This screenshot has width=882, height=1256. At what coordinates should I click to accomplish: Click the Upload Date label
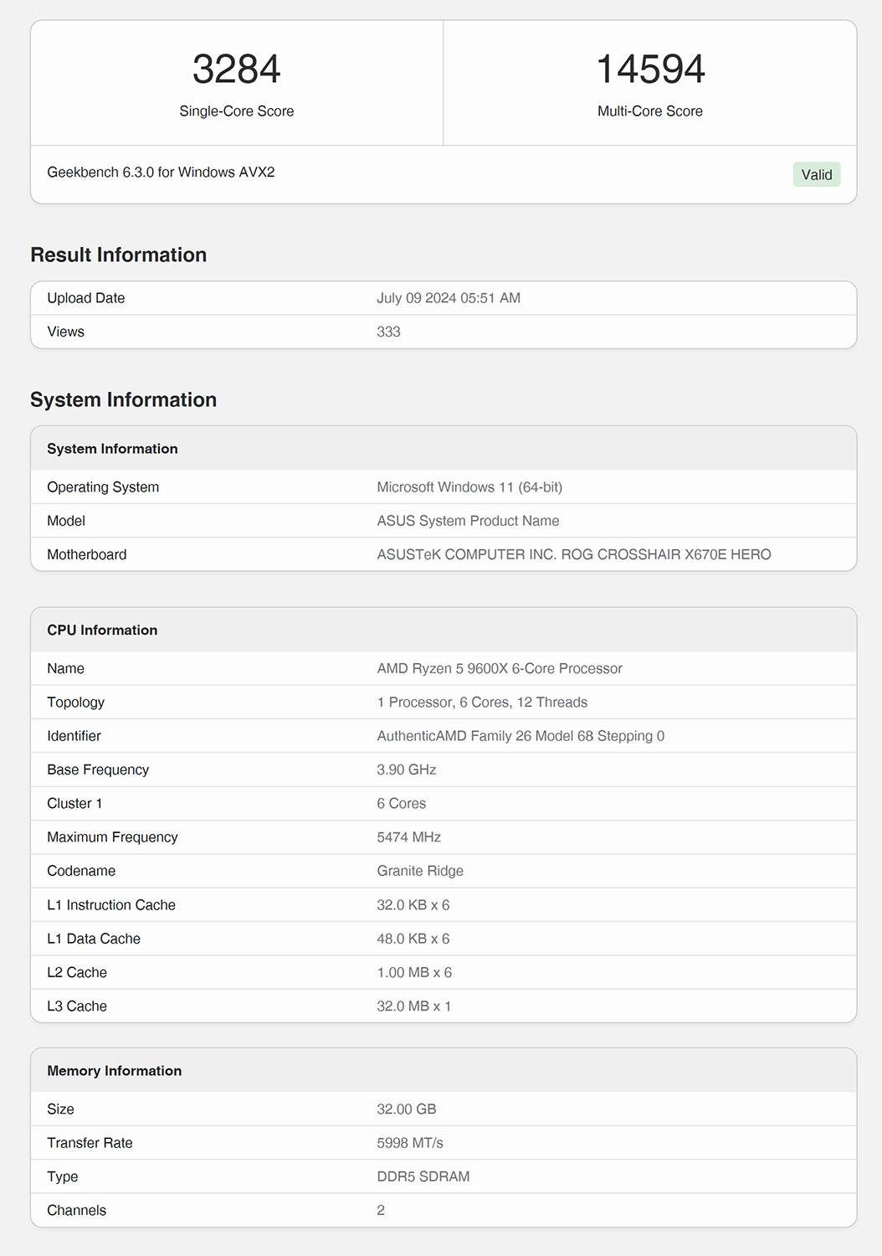coord(86,298)
